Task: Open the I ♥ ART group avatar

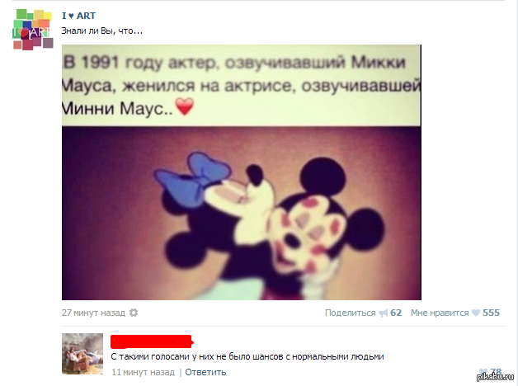Action: click(x=33, y=30)
